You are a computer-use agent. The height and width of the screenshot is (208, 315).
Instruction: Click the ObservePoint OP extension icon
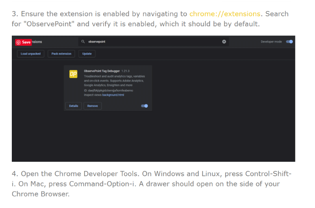point(73,74)
